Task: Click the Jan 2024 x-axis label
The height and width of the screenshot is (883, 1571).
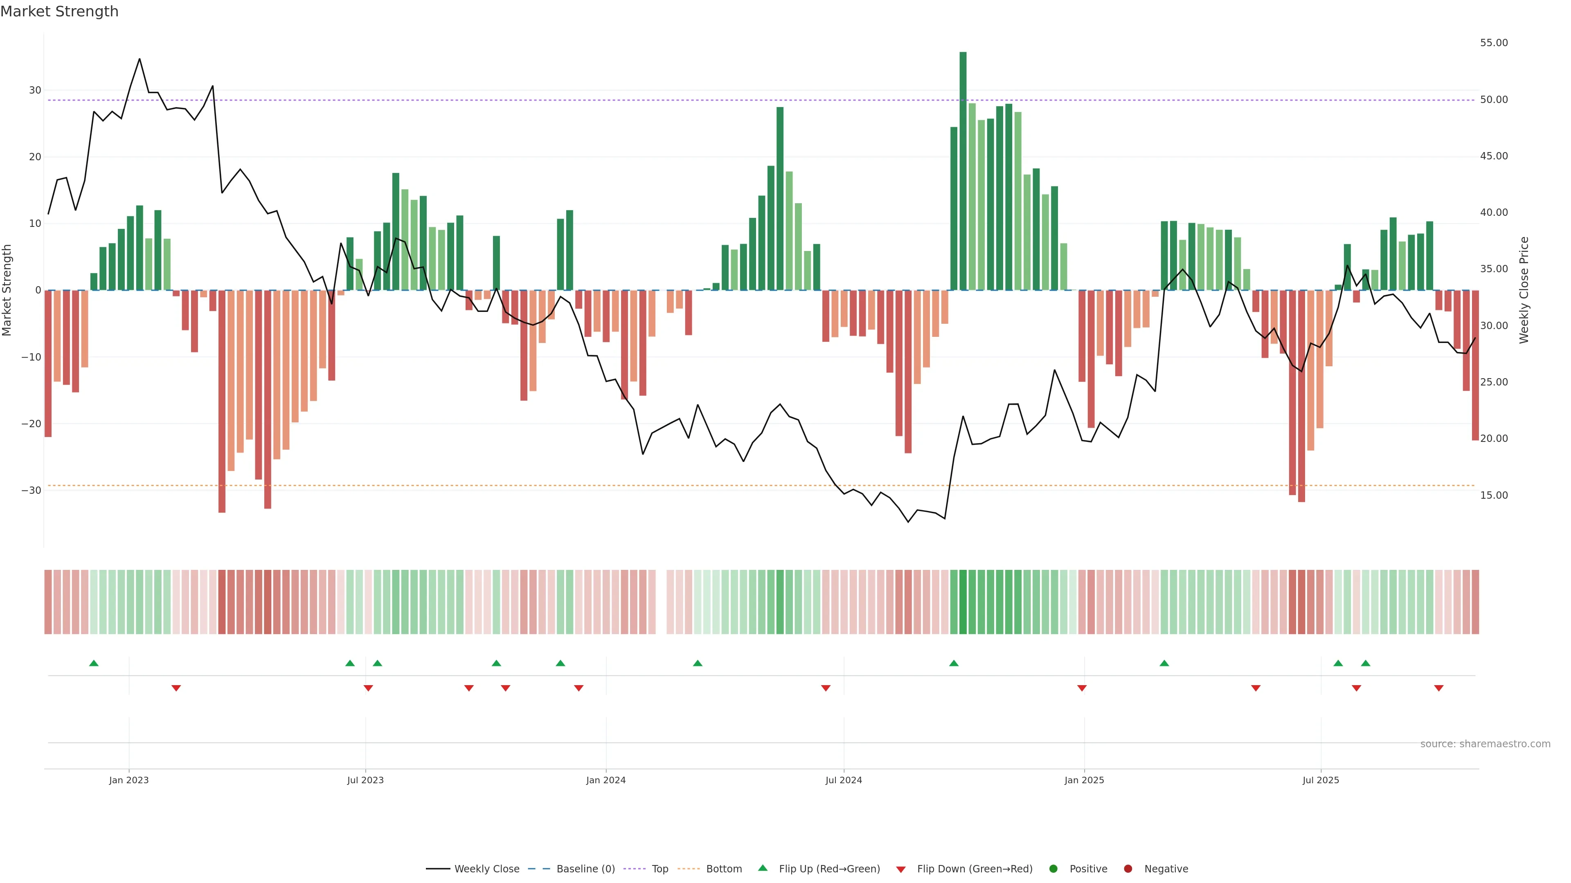Action: click(605, 780)
